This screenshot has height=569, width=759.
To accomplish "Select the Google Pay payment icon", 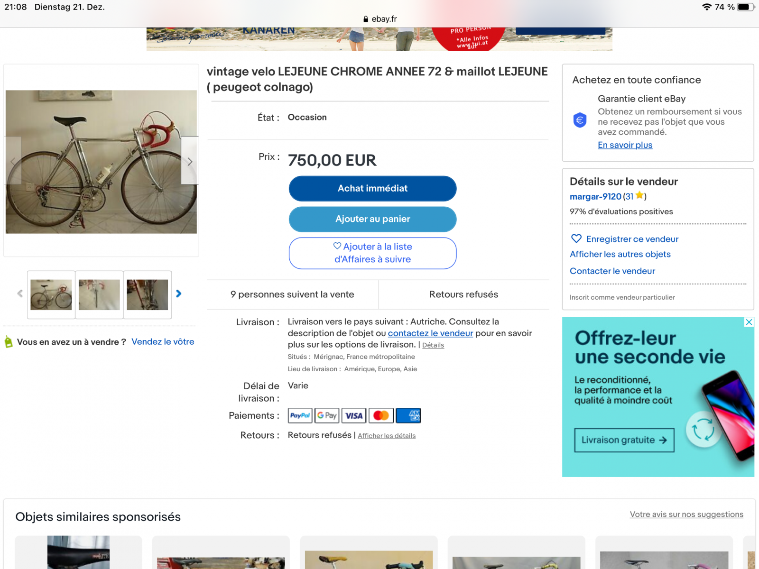I will click(327, 415).
